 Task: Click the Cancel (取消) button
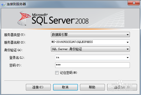65,87
